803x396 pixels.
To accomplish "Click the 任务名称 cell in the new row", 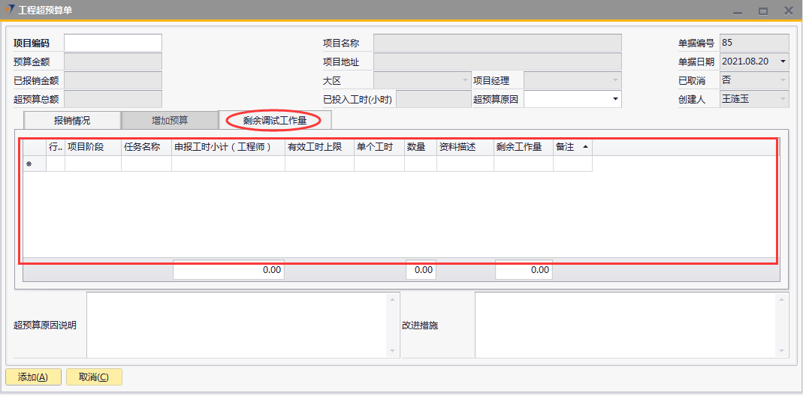I will 146,163.
